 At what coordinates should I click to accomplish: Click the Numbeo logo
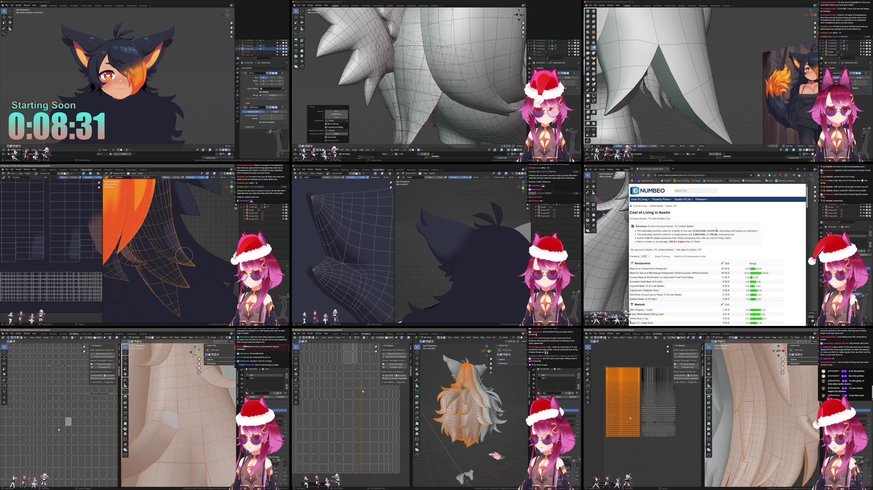click(x=647, y=190)
